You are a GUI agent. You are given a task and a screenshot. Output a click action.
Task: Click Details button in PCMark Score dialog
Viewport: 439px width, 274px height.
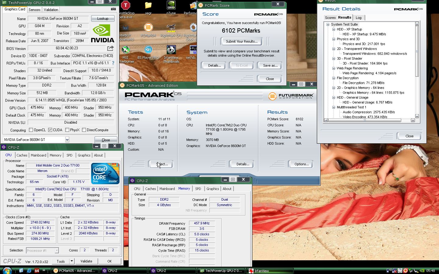pos(215,65)
